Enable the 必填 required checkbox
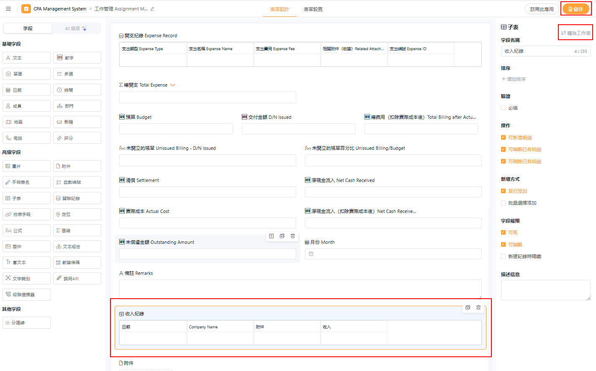596x371 pixels. (x=504, y=108)
